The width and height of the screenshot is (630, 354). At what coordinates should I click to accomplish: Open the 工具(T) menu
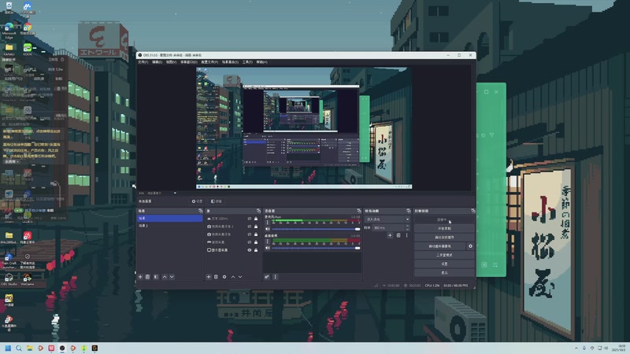click(x=247, y=62)
